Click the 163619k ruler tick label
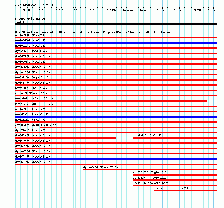 click(111, 10)
